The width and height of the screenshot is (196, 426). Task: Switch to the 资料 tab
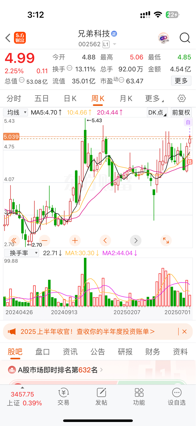click(180, 352)
